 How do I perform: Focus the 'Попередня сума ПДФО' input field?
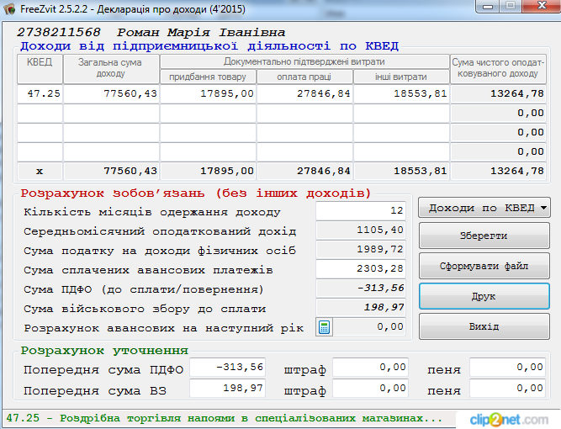tap(228, 368)
